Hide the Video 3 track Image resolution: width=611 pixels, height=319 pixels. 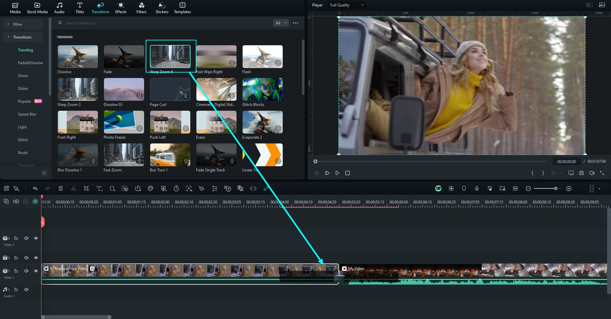point(36,238)
